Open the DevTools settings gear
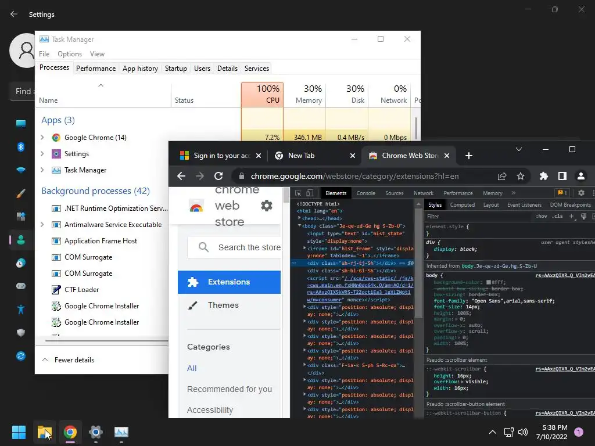The height and width of the screenshot is (446, 595). click(x=581, y=193)
